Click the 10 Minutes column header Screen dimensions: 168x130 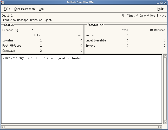click(x=157, y=30)
